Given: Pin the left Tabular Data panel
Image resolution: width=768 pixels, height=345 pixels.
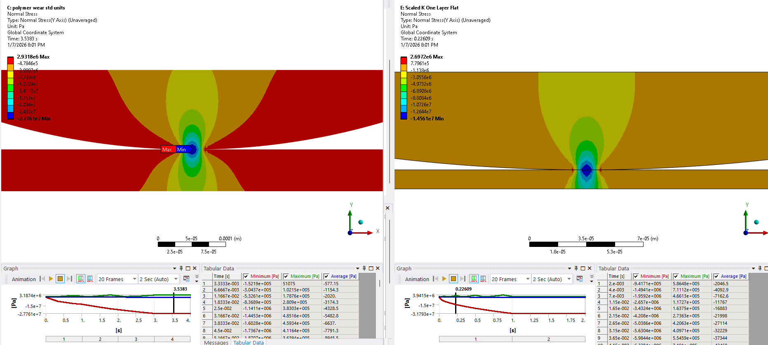Looking at the screenshot, I should (x=364, y=268).
